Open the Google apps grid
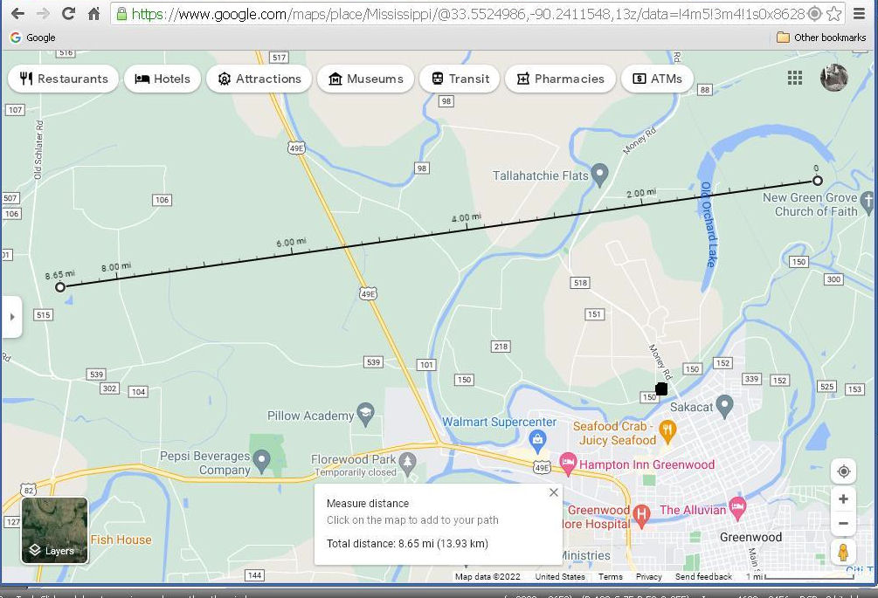Viewport: 878px width, 598px height. (794, 79)
